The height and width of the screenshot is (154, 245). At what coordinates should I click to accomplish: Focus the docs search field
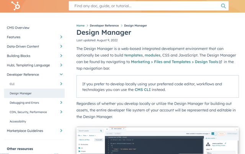click(149, 6)
